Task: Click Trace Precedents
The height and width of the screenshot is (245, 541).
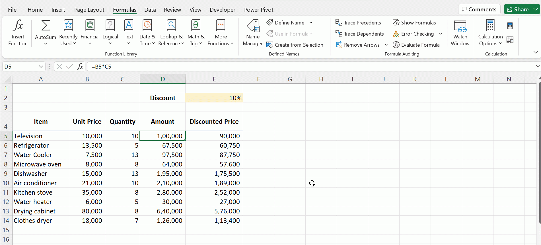Action: coord(358,23)
